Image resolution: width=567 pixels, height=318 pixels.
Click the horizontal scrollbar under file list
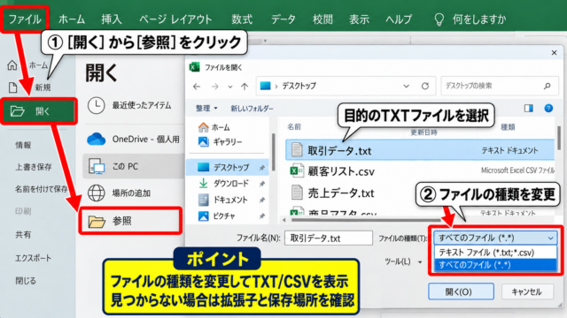365,220
